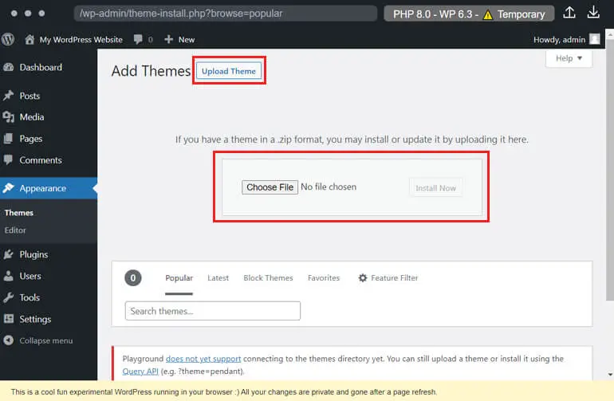The width and height of the screenshot is (614, 401).
Task: Select the Themes submenu item
Action: (19, 213)
